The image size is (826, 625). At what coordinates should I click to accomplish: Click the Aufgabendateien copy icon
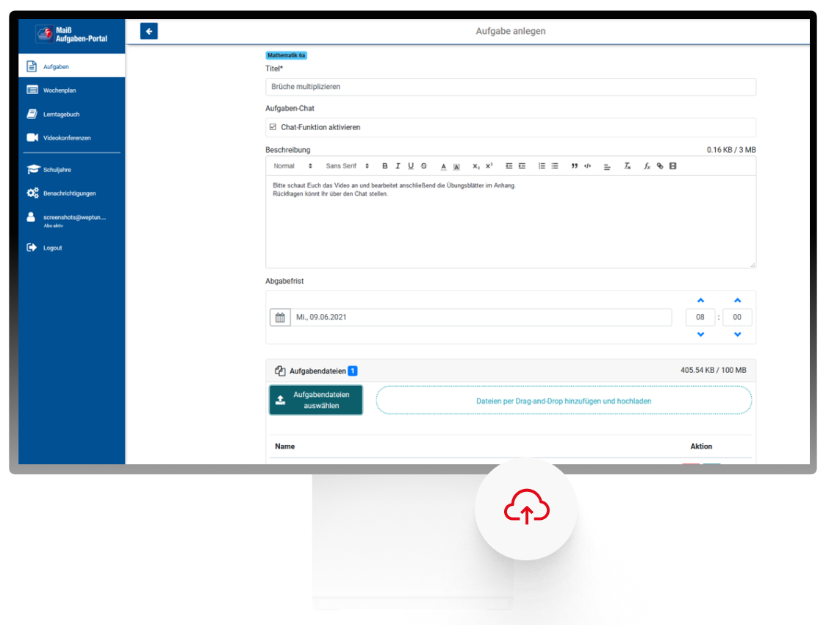280,371
